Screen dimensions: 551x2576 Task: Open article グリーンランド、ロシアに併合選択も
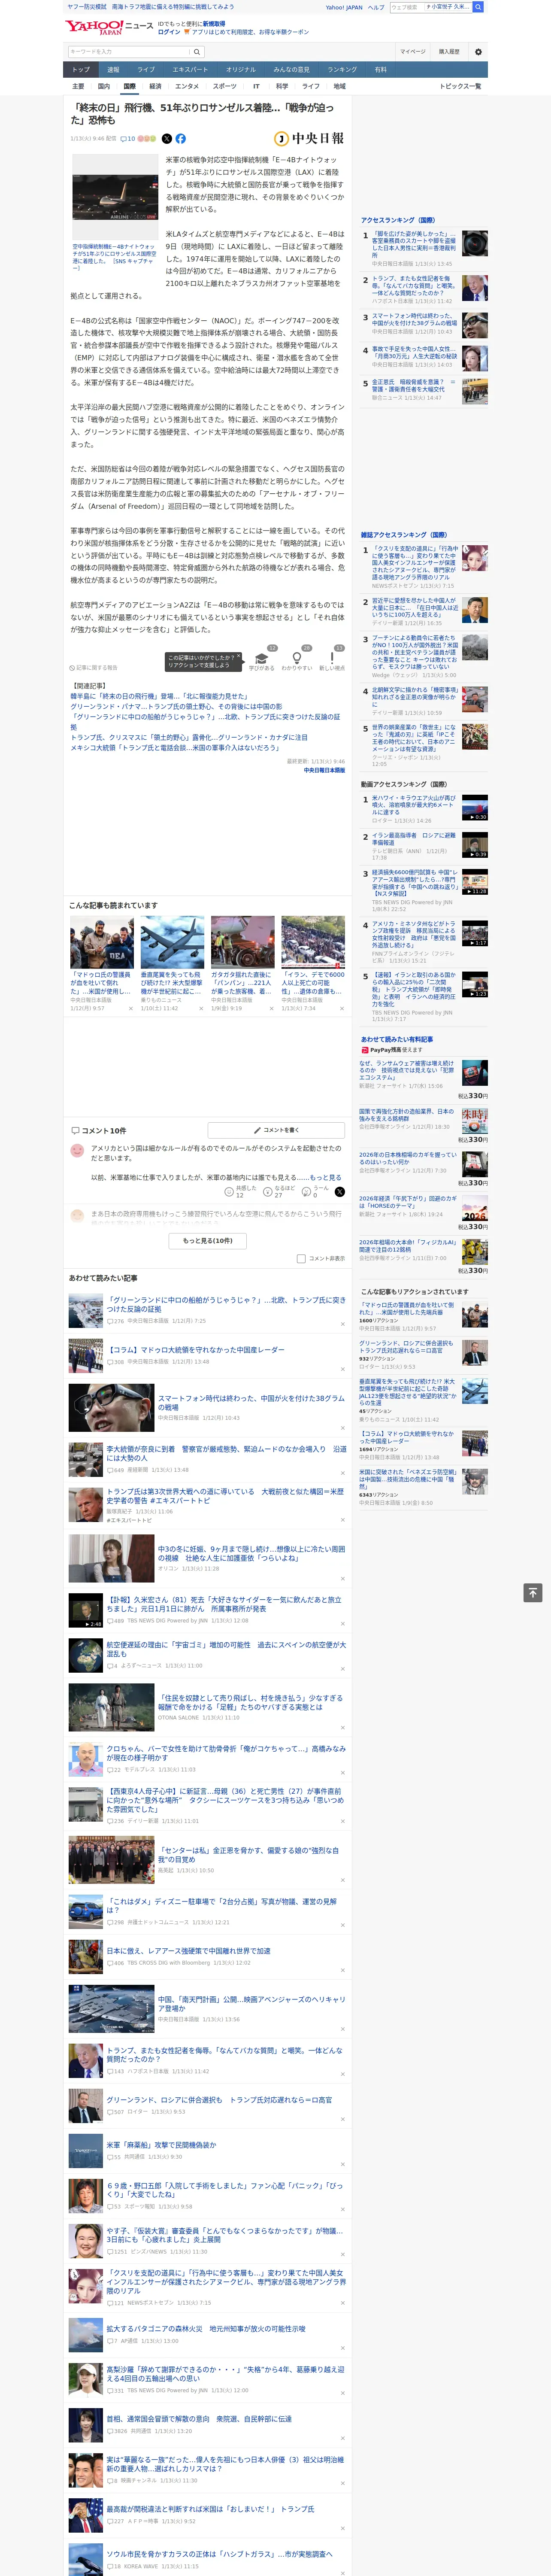pos(219,2099)
